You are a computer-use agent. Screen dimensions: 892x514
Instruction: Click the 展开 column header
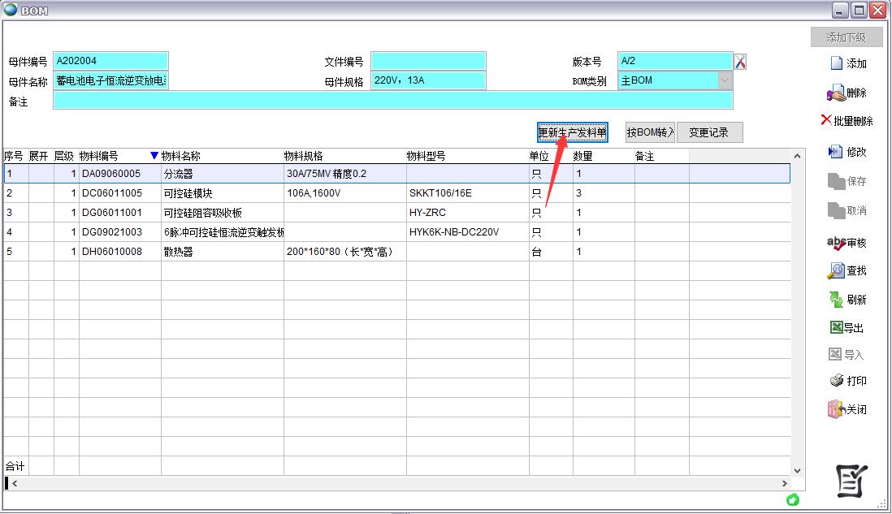[40, 156]
